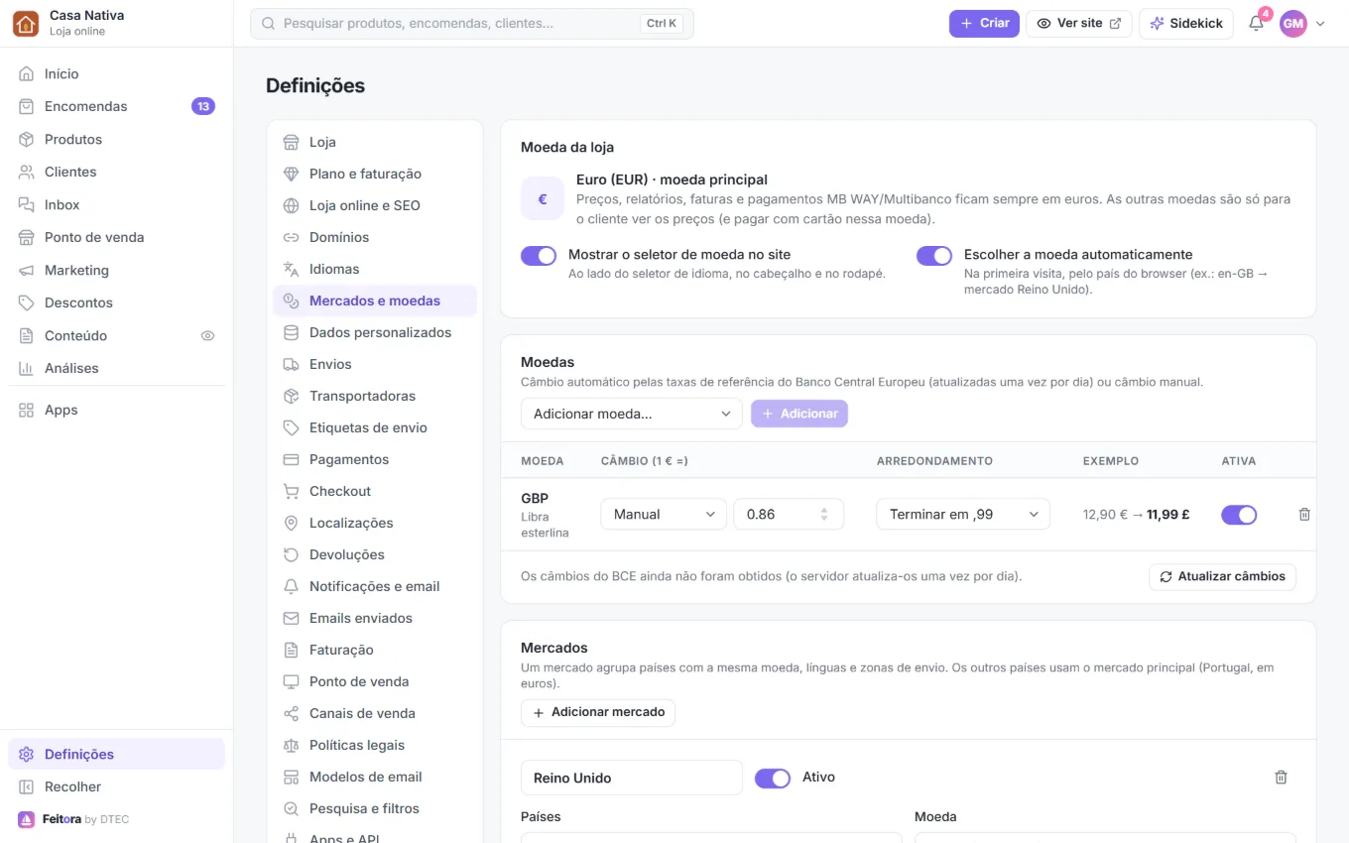Image resolution: width=1349 pixels, height=843 pixels.
Task: Click the Euro currency symbol badge
Action: 543,199
